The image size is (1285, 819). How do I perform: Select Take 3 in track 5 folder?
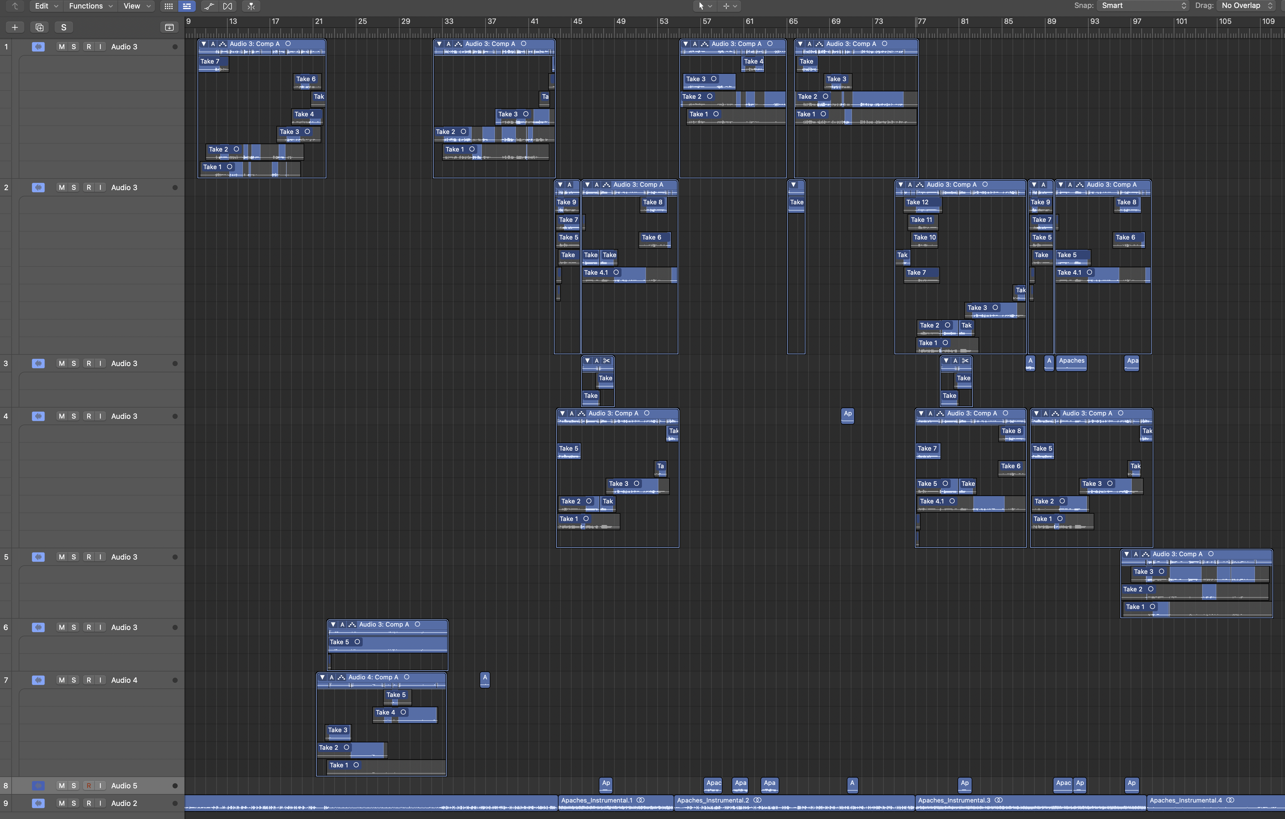(1200, 574)
